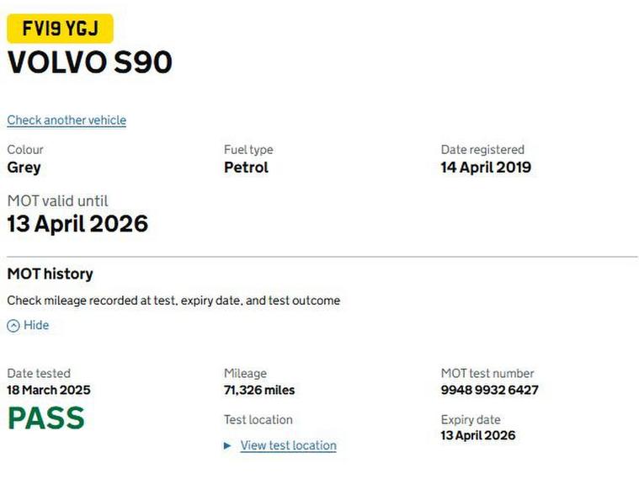Expand the View test location details

click(288, 446)
